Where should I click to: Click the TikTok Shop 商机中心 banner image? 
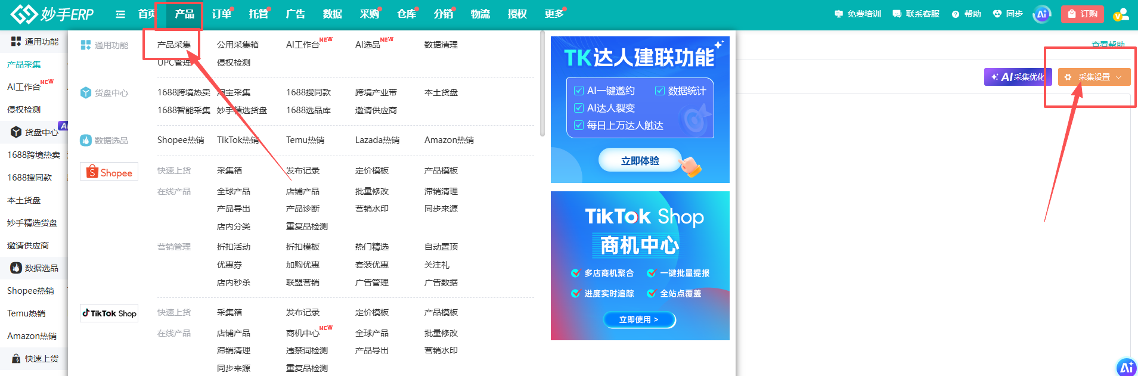(640, 266)
